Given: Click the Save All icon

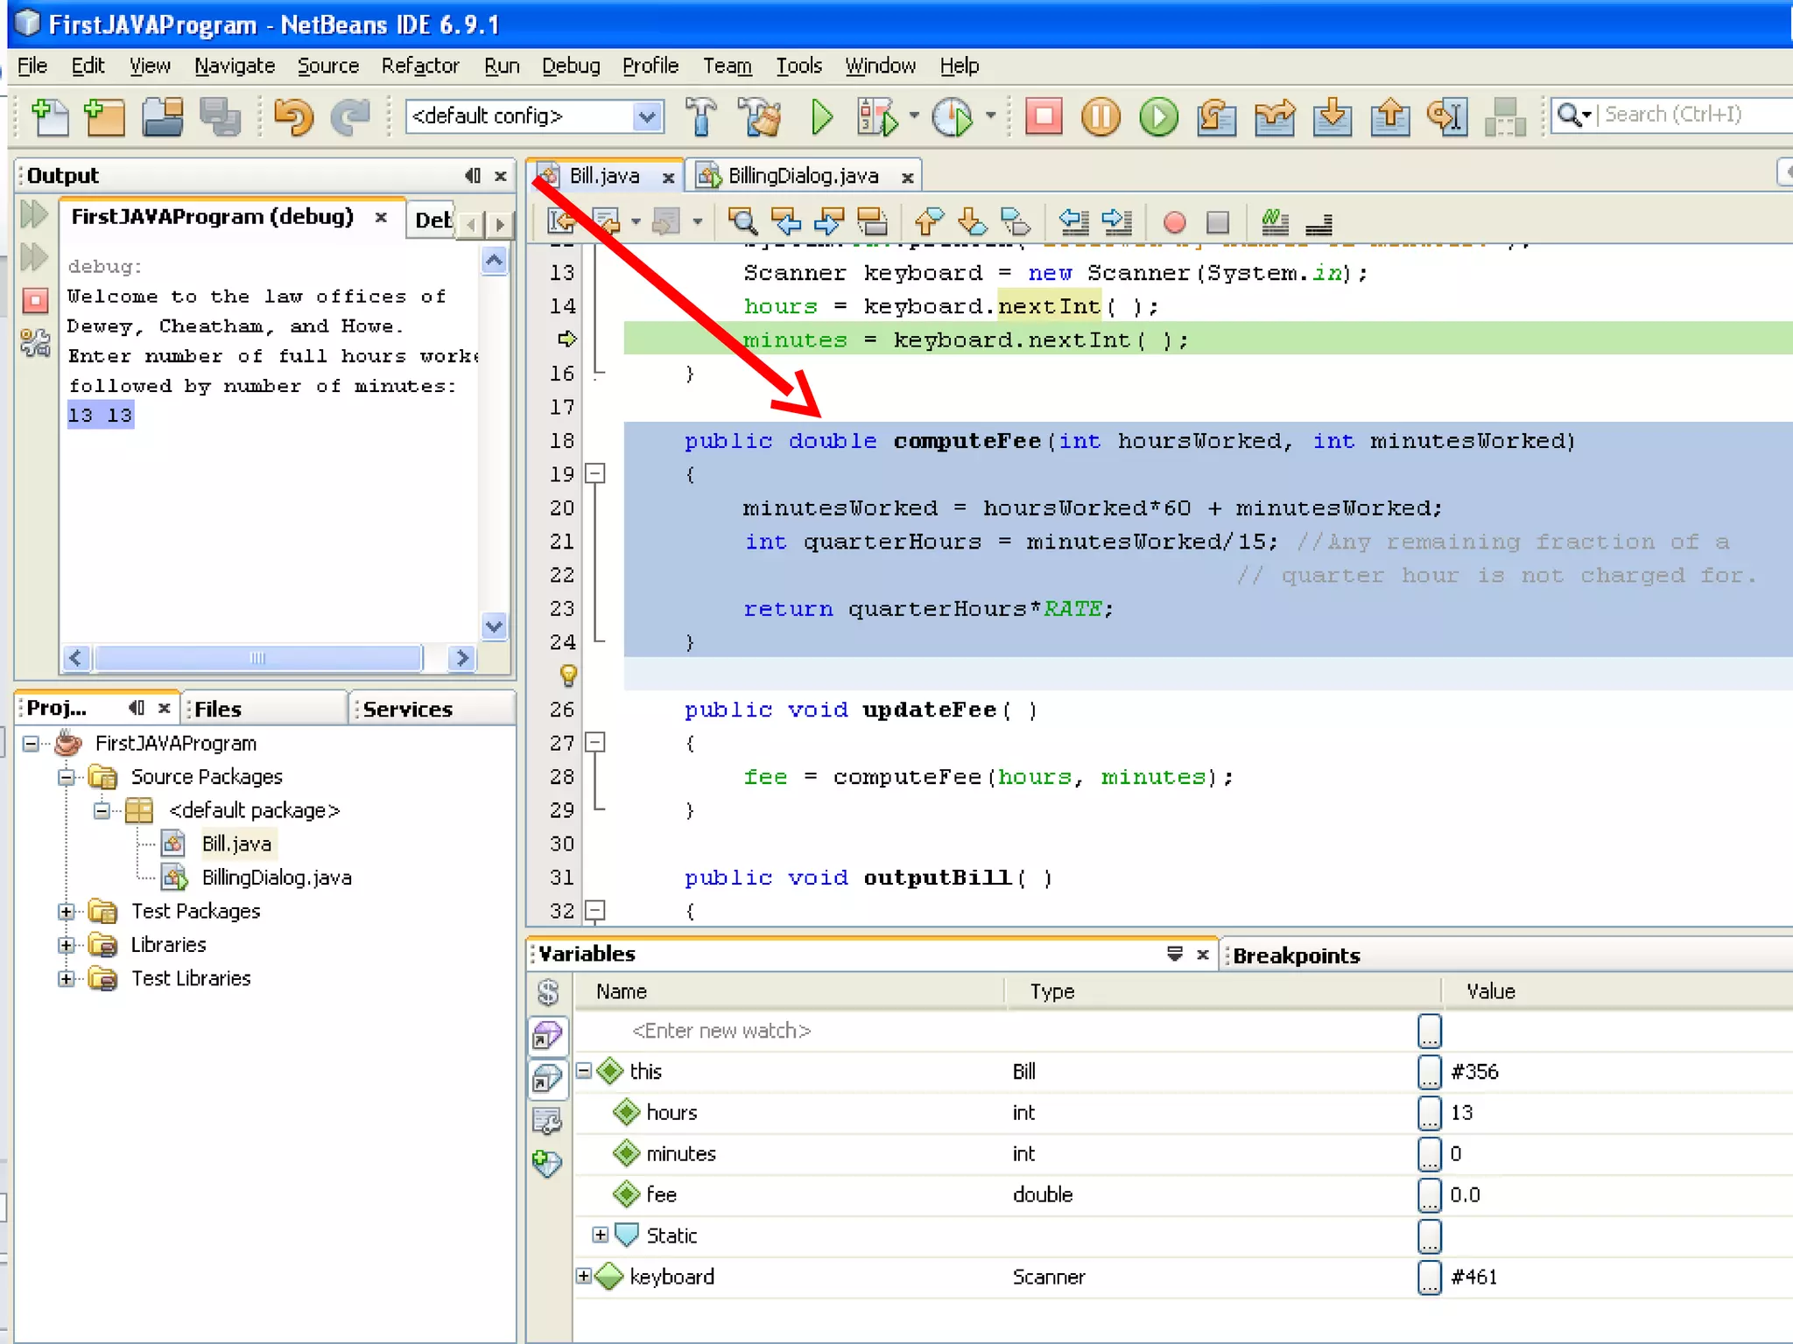Looking at the screenshot, I should (x=220, y=116).
